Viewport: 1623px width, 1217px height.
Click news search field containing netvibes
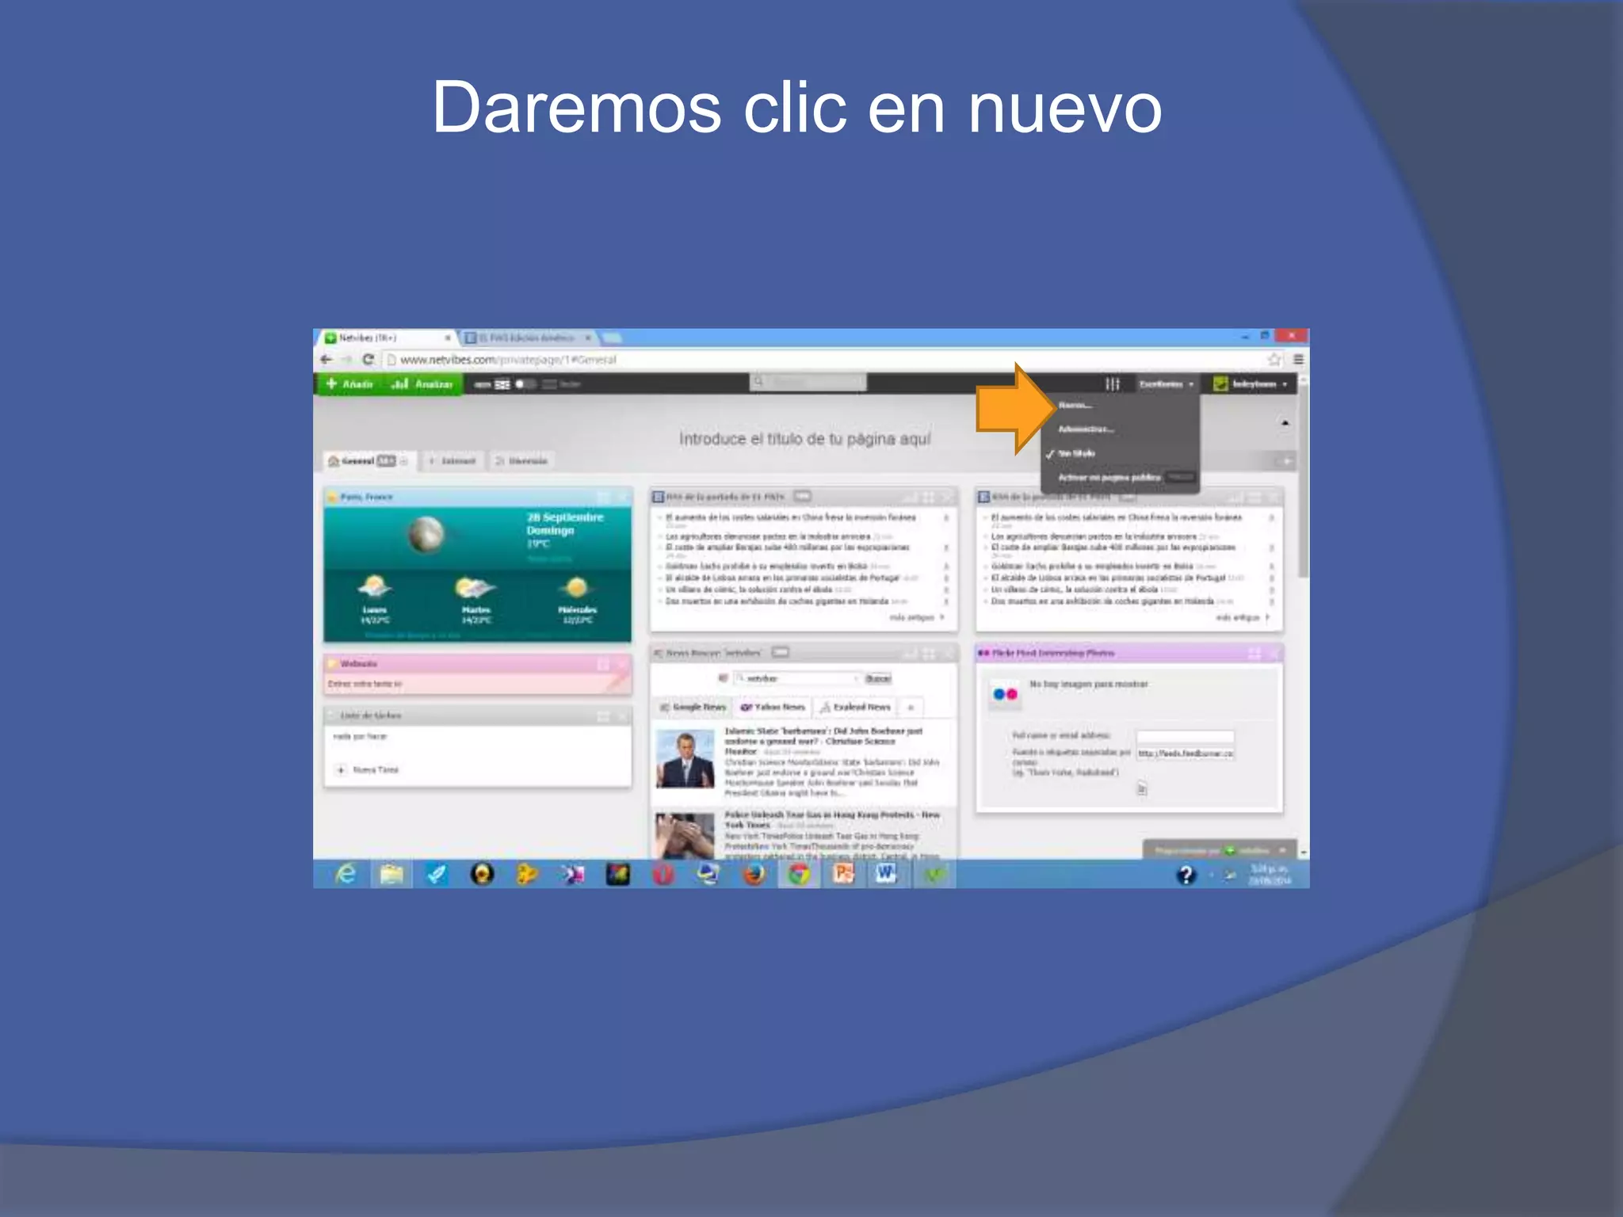796,679
